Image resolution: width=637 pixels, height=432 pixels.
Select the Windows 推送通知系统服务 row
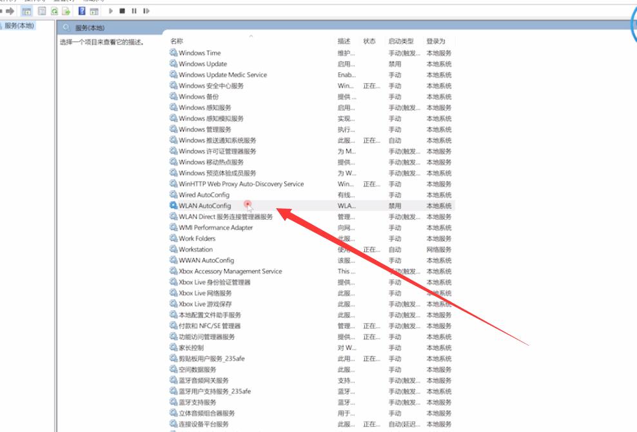[x=311, y=140]
